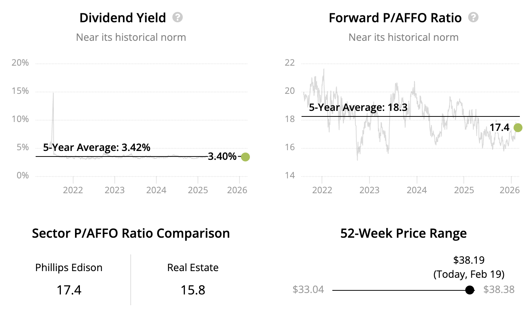Screen dimensions: 531x313
Task: Select the $33.04 52-week low price
Action: point(308,290)
